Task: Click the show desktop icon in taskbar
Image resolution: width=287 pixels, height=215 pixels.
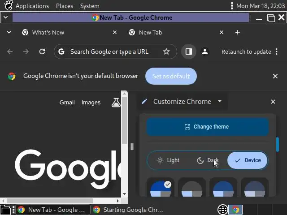Action: [x=5, y=210]
